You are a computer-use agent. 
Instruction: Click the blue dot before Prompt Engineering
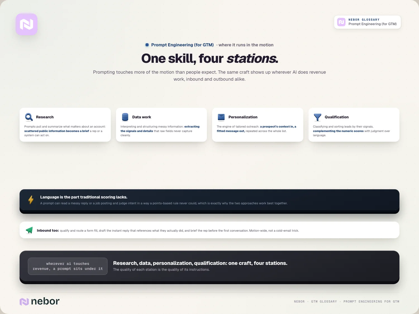coord(147,45)
